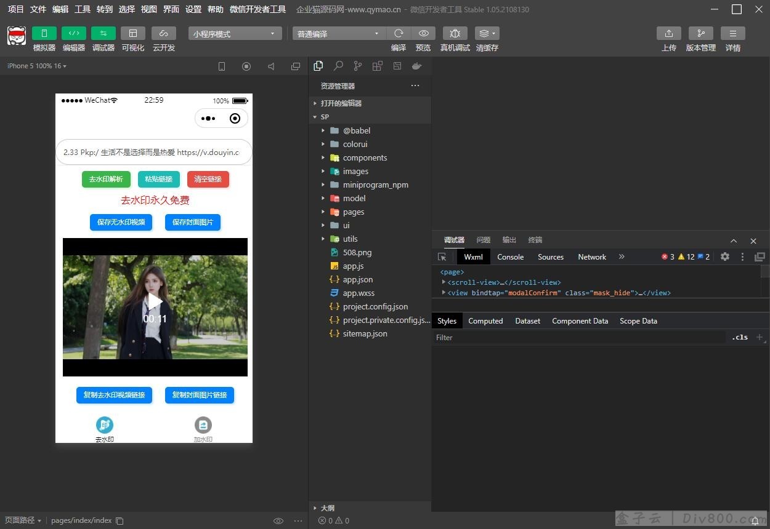Expand the Outline section
770x529 pixels.
point(370,508)
